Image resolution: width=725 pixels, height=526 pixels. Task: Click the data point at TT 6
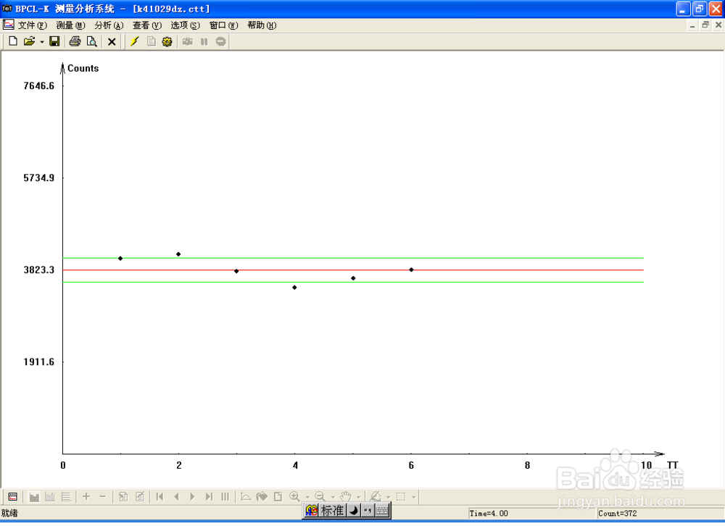click(x=411, y=270)
